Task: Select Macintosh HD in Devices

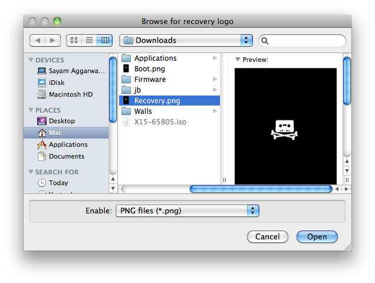Action: pos(70,94)
